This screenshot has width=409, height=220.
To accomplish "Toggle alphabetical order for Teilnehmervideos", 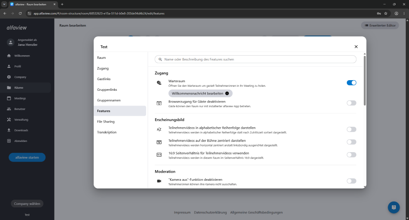I will point(351,129).
